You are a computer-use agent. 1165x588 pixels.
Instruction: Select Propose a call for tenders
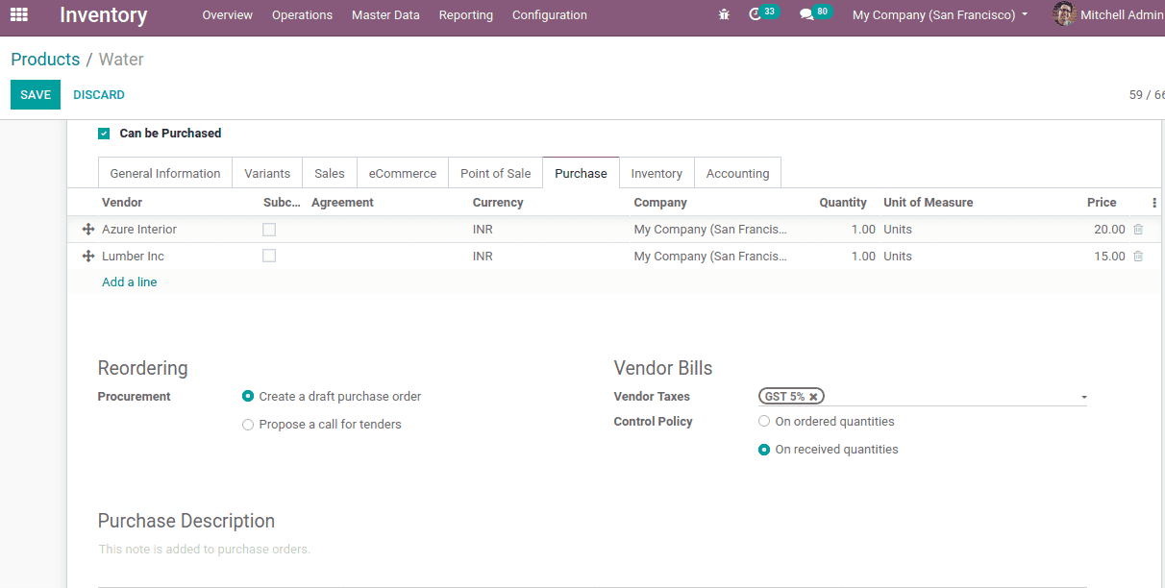coord(248,425)
